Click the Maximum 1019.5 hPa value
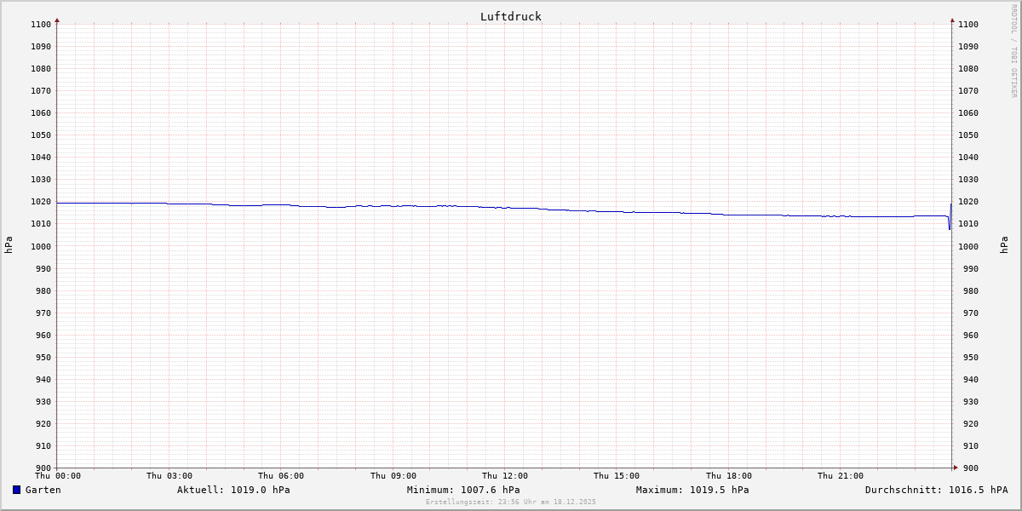Viewport: 1022px width, 511px height. 692,490
